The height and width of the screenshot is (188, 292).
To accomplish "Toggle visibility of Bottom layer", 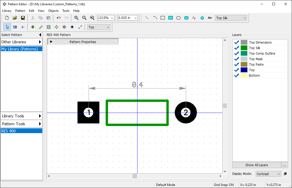I will tap(237, 76).
